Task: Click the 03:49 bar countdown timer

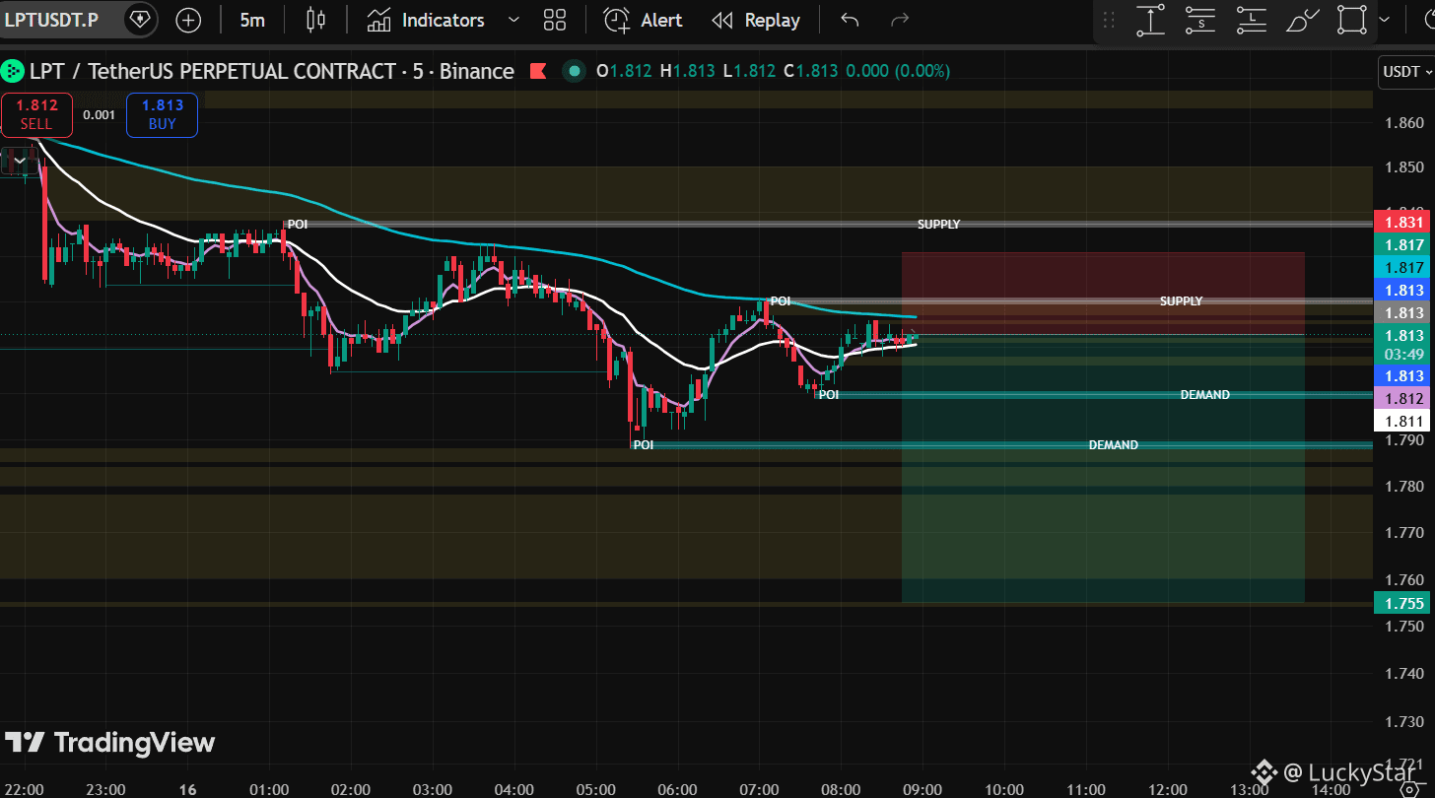Action: pyautogui.click(x=1404, y=354)
